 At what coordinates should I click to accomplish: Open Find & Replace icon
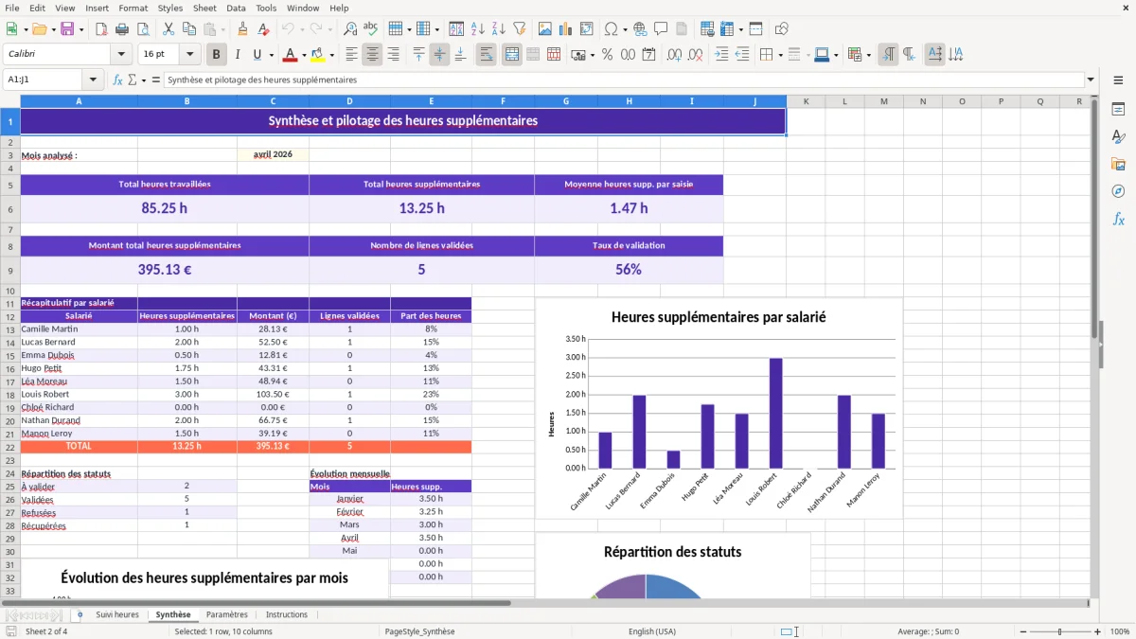tap(350, 29)
